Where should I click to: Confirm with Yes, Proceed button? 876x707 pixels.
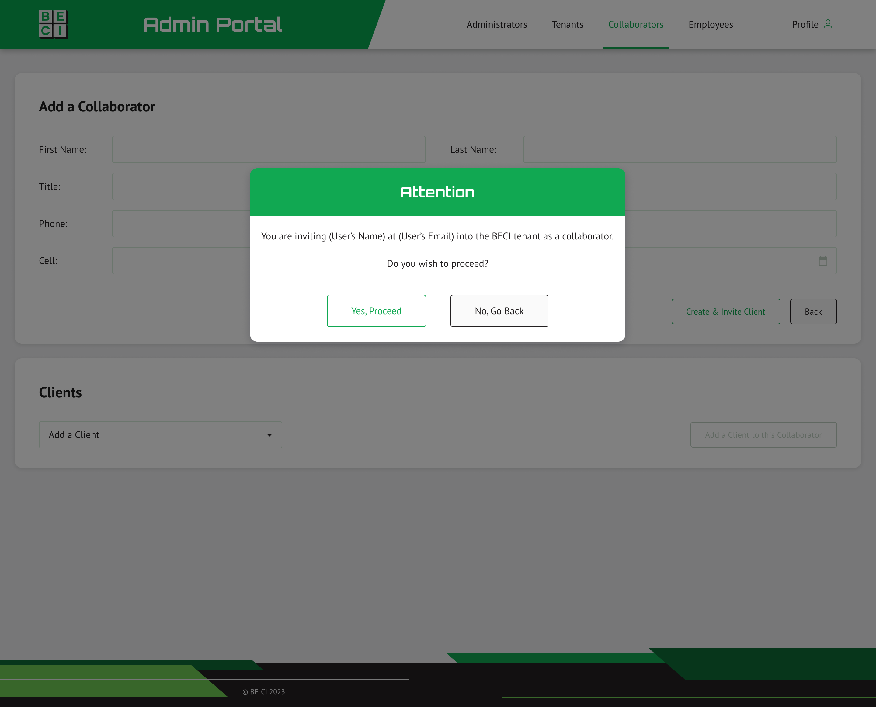[x=376, y=311]
